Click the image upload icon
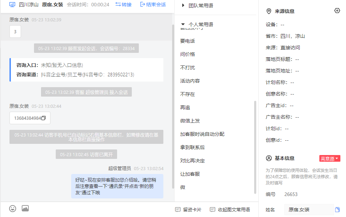The width and height of the screenshot is (346, 217). tap(25, 208)
